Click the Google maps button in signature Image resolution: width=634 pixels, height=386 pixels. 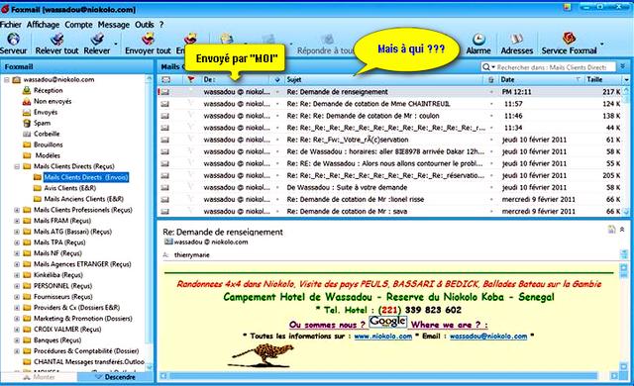pyautogui.click(x=387, y=322)
